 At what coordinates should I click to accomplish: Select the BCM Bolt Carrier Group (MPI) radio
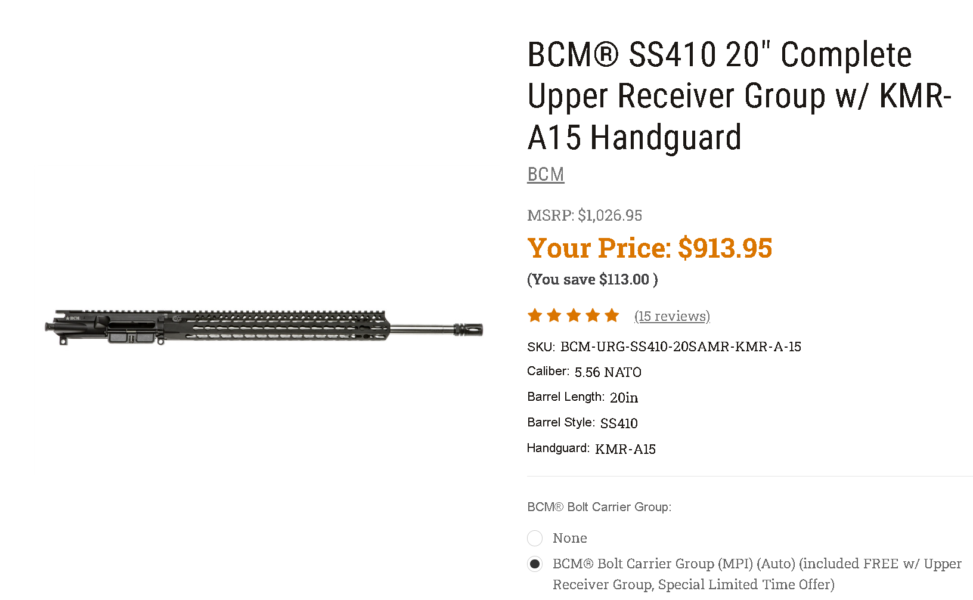point(535,564)
